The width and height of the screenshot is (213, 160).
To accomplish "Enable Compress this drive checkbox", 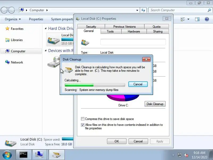I will click(83, 119).
